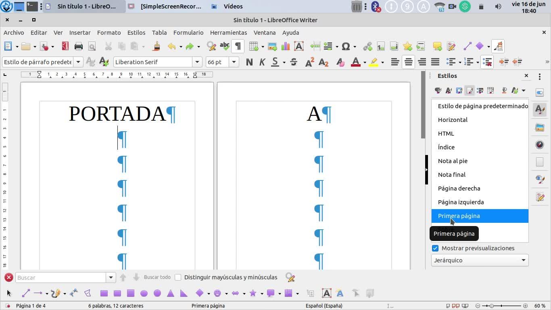Click the print document icon
Screen dimensions: 551x310
point(79,46)
